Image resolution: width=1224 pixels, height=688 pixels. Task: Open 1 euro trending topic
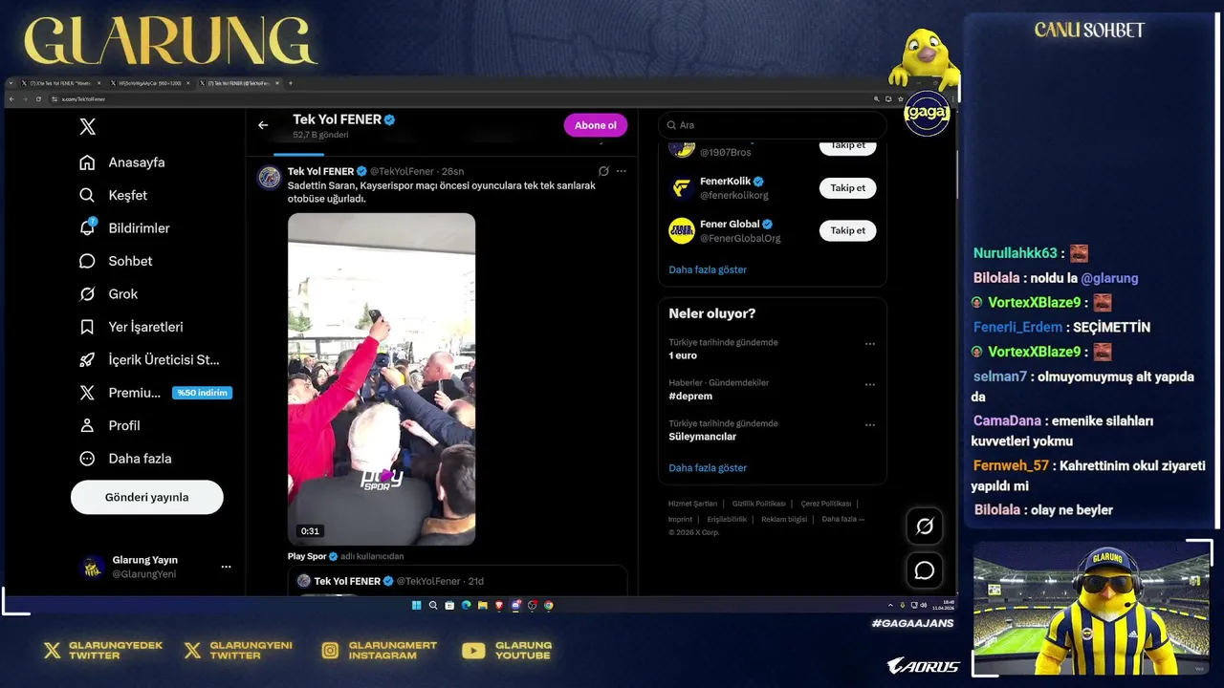pyautogui.click(x=683, y=355)
